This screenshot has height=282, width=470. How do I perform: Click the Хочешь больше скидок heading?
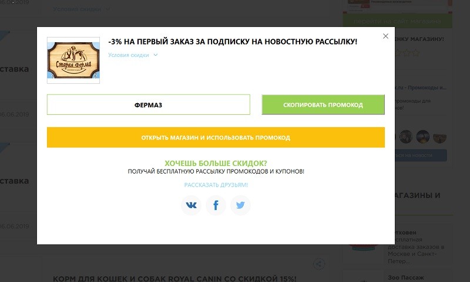216,164
